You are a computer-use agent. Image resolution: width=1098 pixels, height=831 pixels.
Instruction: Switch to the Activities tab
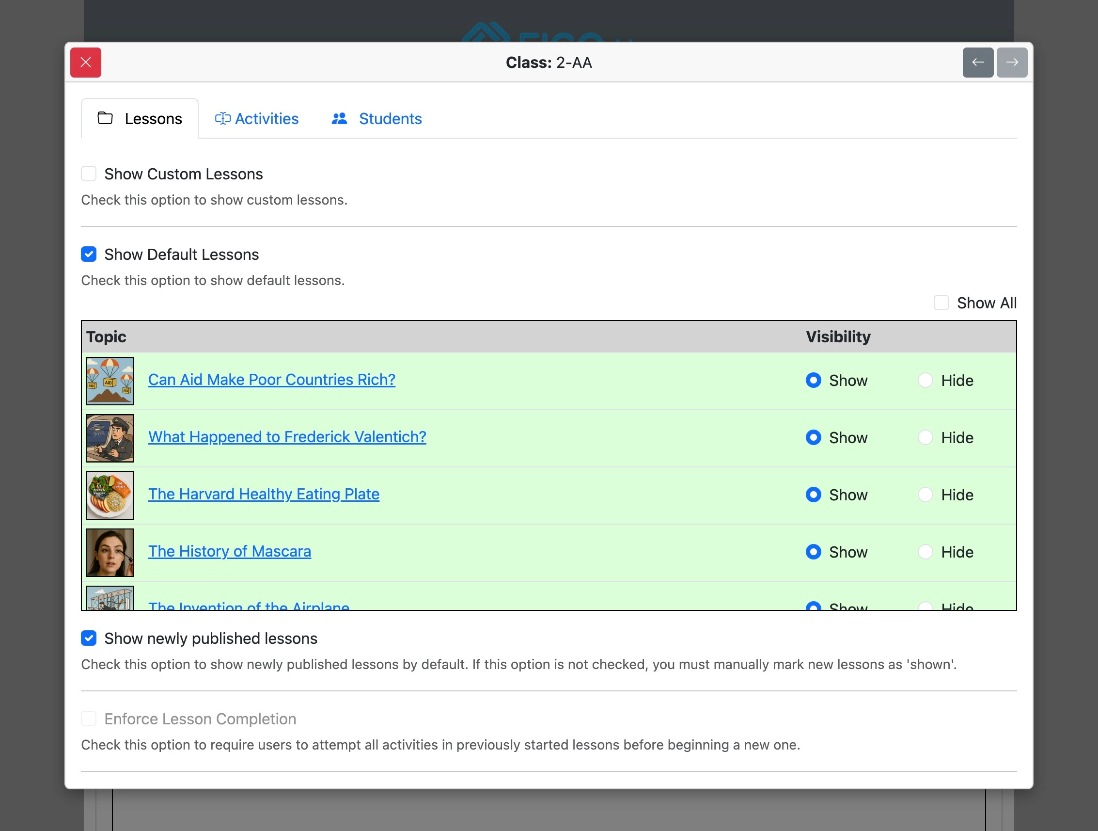pyautogui.click(x=257, y=119)
